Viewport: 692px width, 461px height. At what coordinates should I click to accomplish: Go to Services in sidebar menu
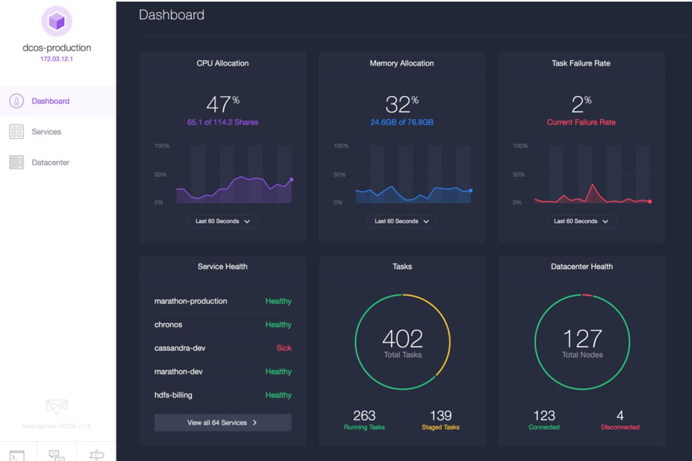tap(46, 132)
